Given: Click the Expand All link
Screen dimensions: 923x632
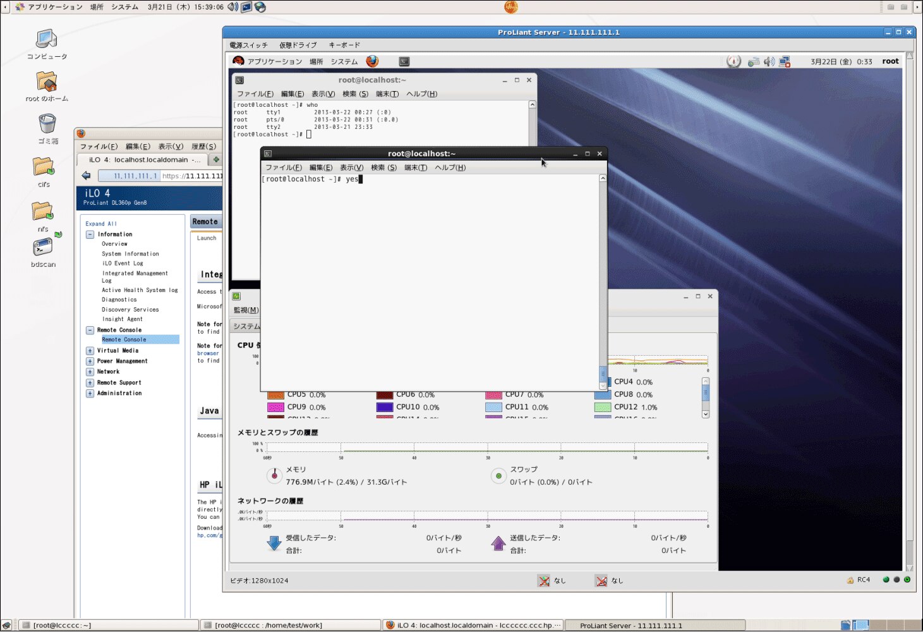Looking at the screenshot, I should pos(101,224).
